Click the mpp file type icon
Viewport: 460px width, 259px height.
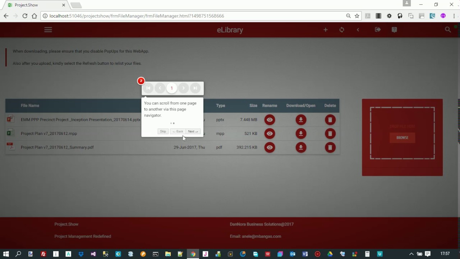click(x=10, y=133)
